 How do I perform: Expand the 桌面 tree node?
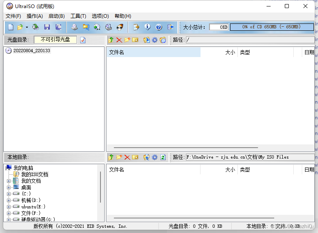coord(9,187)
